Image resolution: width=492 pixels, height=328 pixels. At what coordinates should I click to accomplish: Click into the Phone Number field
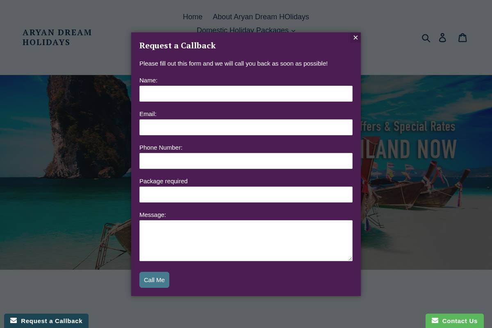click(246, 161)
